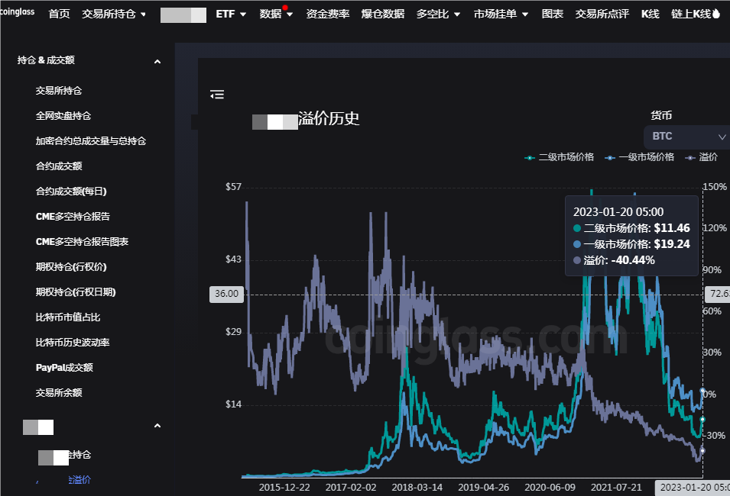Screen dimensions: 730x496
Task: Click the red notification dot on 数据
Action: point(285,8)
